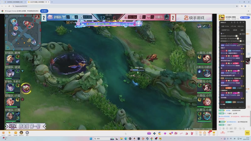Click player portrait 小黑马.小竹
The width and height of the screenshot is (251, 141).
(x=207, y=102)
